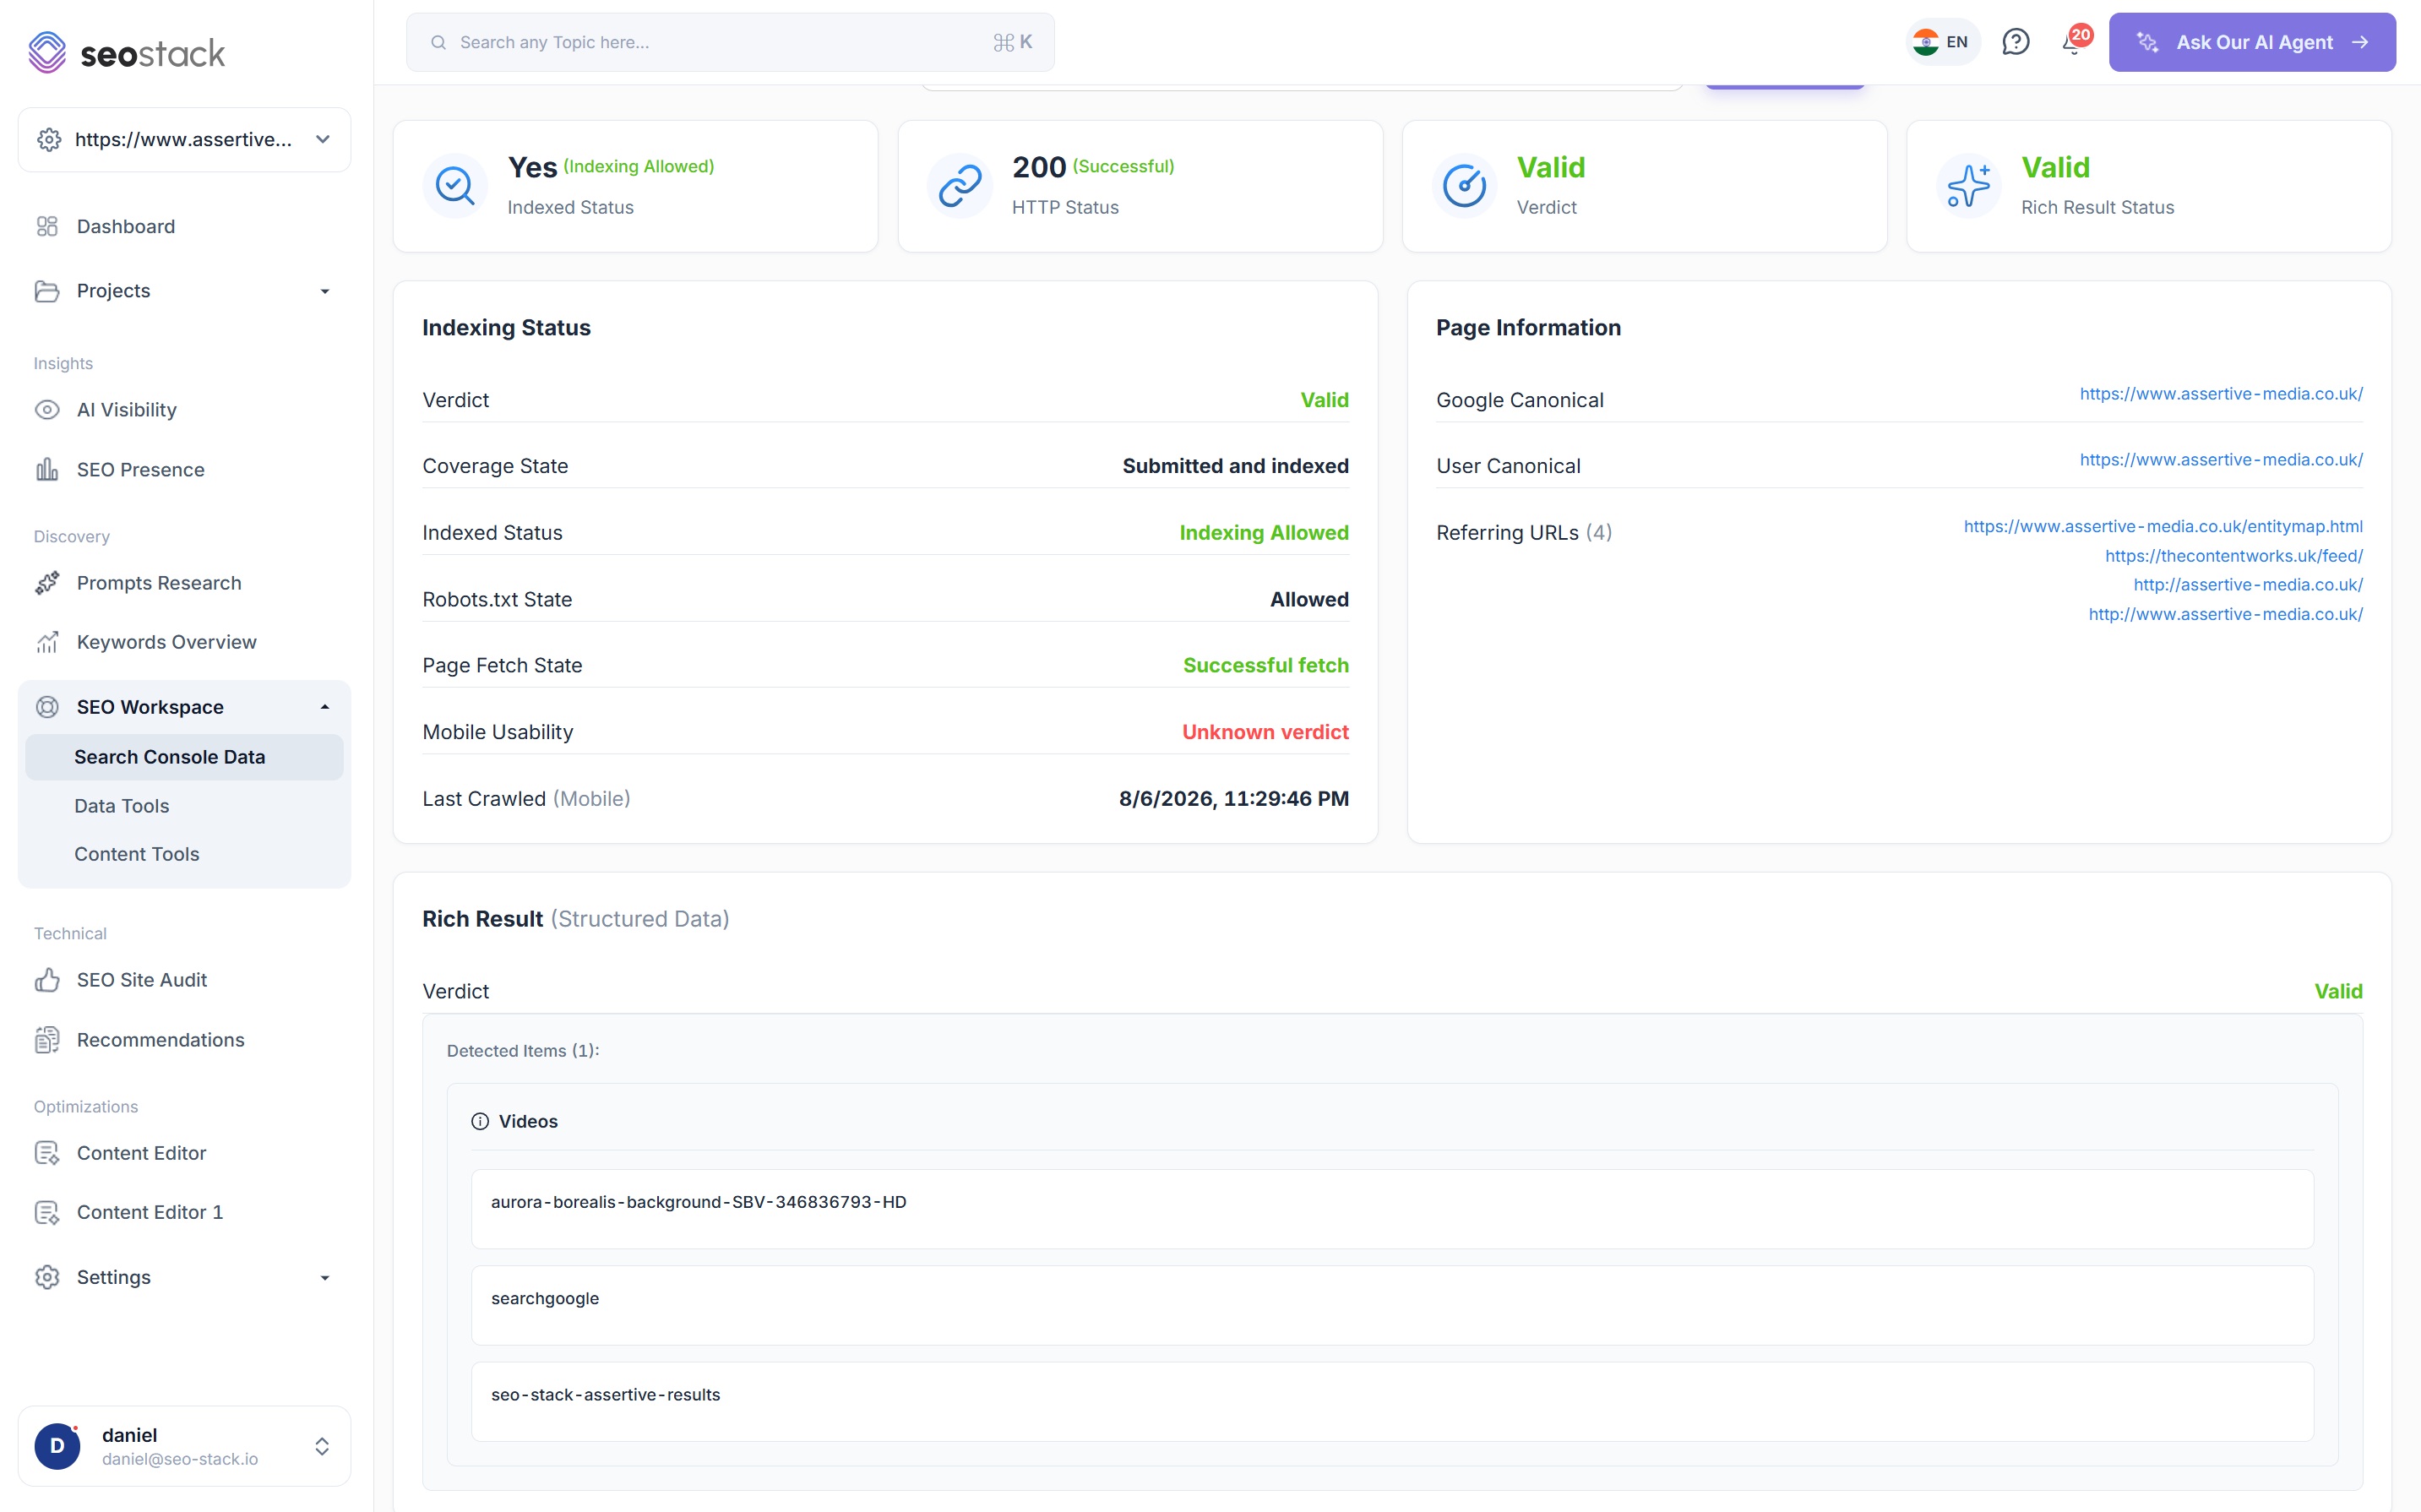2421x1512 pixels.
Task: Click the AI Visibility eye icon
Action: click(47, 410)
